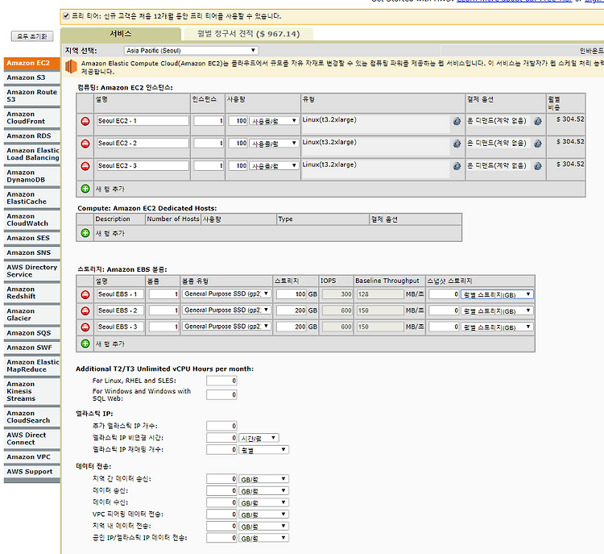604x554 pixels.
Task: Select Amazon CloudFront in the sidebar
Action: [32, 118]
